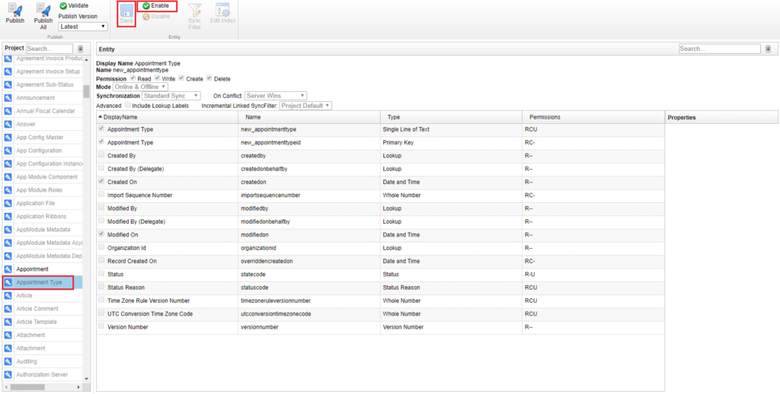Click the clear button beside Entity search
This screenshot has height=394, width=780.
(x=768, y=49)
